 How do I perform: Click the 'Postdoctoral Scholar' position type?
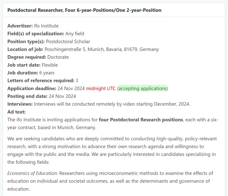[68, 42]
